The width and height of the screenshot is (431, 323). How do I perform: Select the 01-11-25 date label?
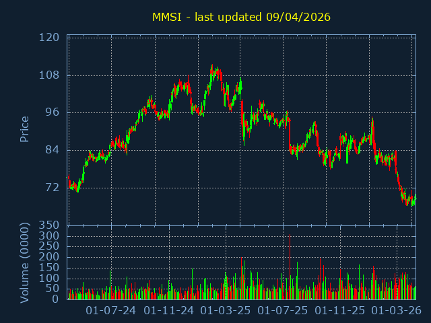point(340,311)
